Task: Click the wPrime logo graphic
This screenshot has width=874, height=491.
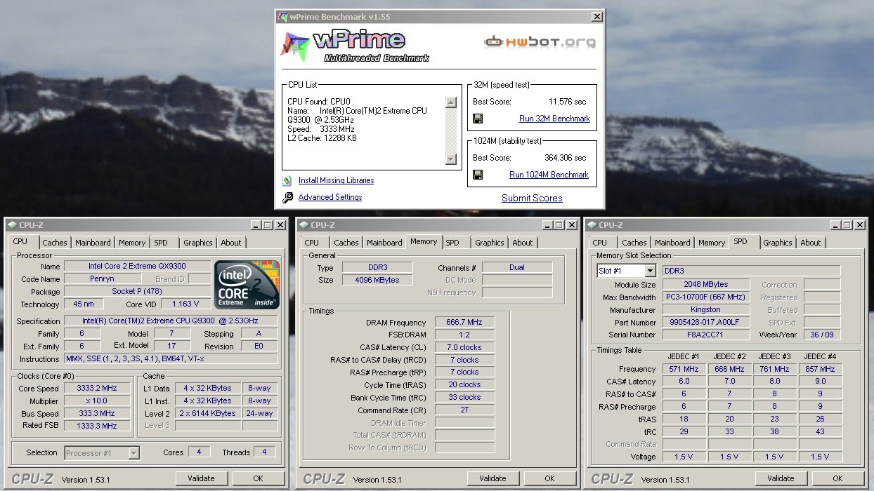Action: pyautogui.click(x=355, y=46)
